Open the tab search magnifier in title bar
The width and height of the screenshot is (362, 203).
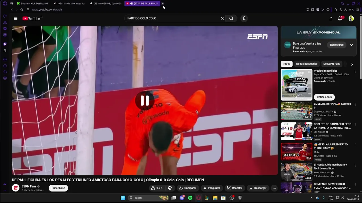[x=342, y=3]
